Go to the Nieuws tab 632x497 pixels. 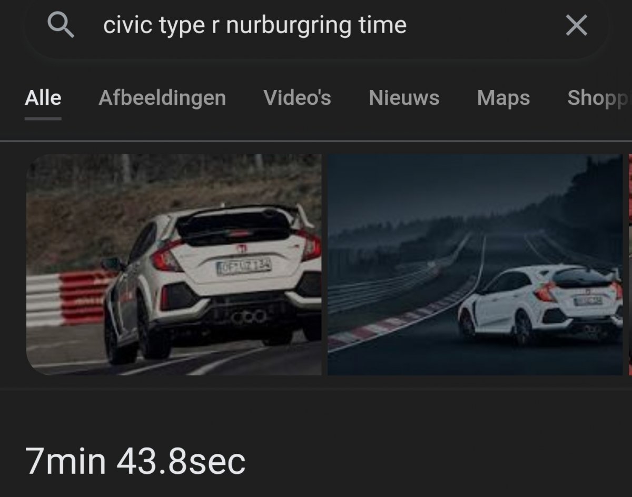point(404,98)
